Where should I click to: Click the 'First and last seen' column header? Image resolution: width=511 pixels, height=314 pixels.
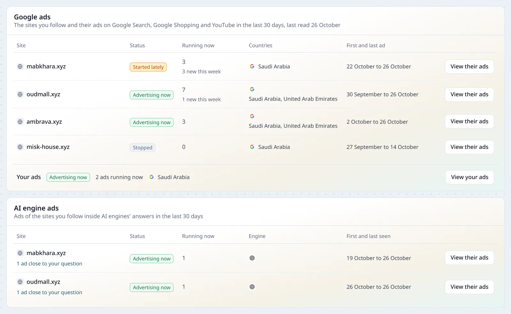click(369, 236)
